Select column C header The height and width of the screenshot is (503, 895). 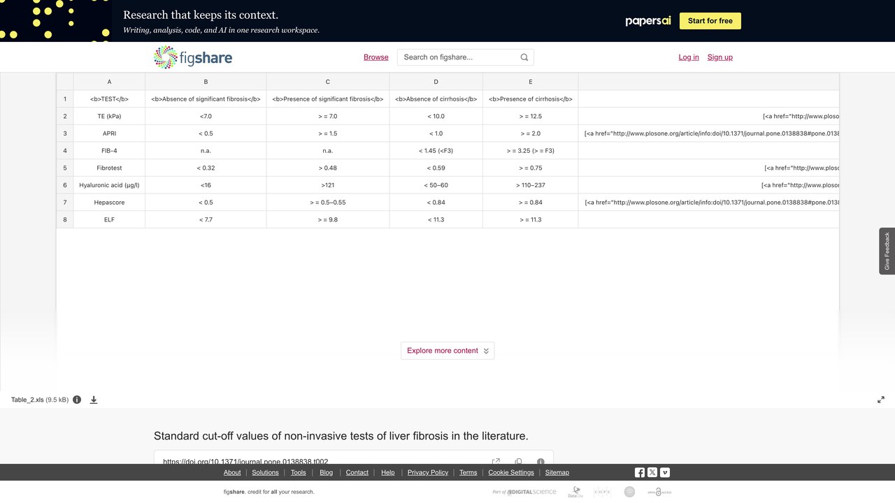pyautogui.click(x=328, y=82)
